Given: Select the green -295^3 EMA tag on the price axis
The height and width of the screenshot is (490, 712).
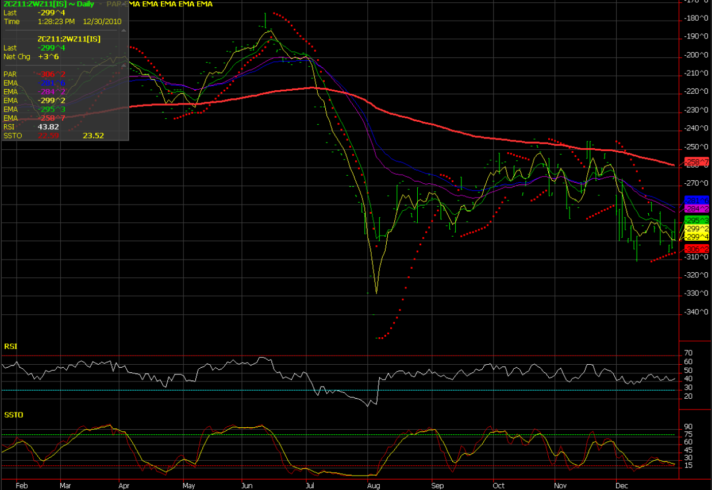Looking at the screenshot, I should pyautogui.click(x=698, y=220).
